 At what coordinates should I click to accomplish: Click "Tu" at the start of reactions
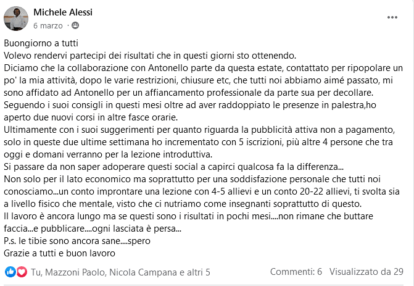click(x=36, y=272)
